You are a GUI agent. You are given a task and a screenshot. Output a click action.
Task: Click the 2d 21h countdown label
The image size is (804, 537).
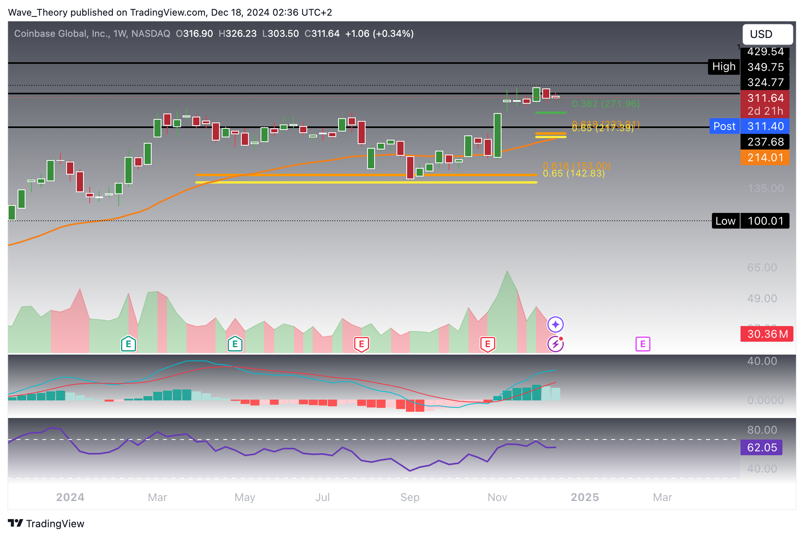click(x=765, y=111)
